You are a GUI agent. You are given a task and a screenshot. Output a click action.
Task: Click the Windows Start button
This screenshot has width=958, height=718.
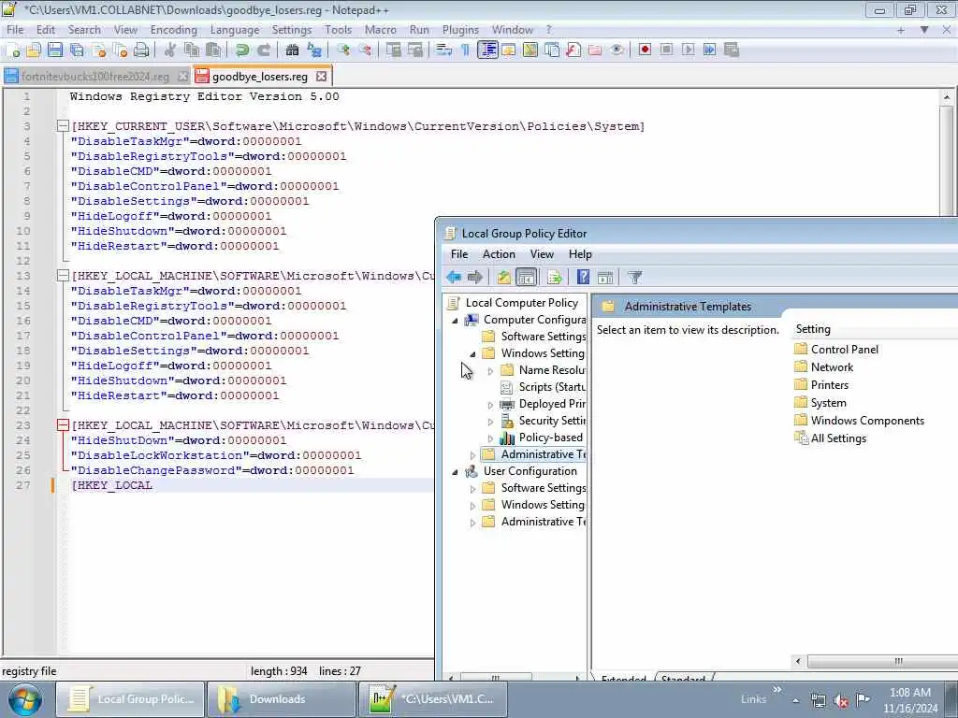click(x=25, y=699)
